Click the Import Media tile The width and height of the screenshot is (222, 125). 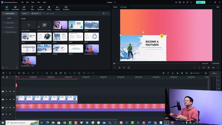[29, 25]
